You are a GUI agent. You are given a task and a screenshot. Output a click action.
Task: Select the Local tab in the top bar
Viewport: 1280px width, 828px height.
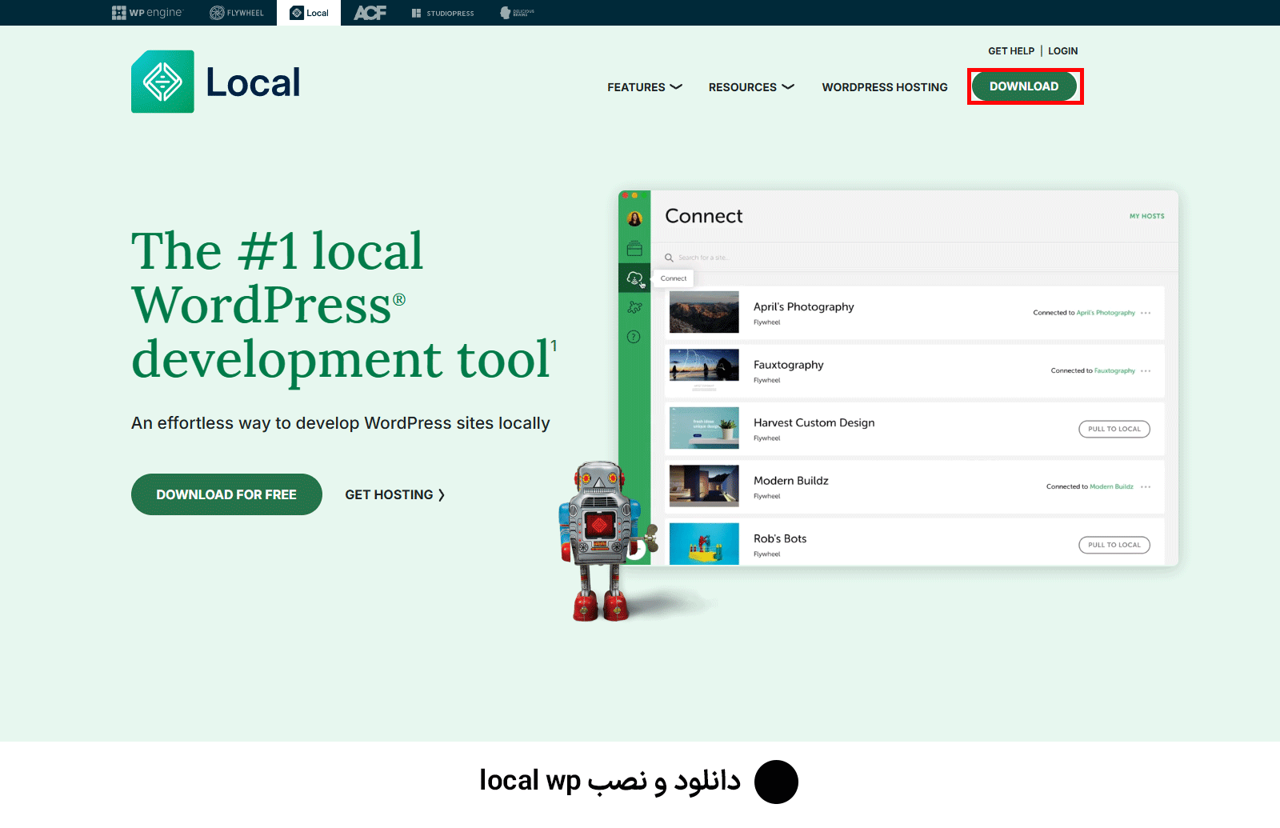[309, 13]
